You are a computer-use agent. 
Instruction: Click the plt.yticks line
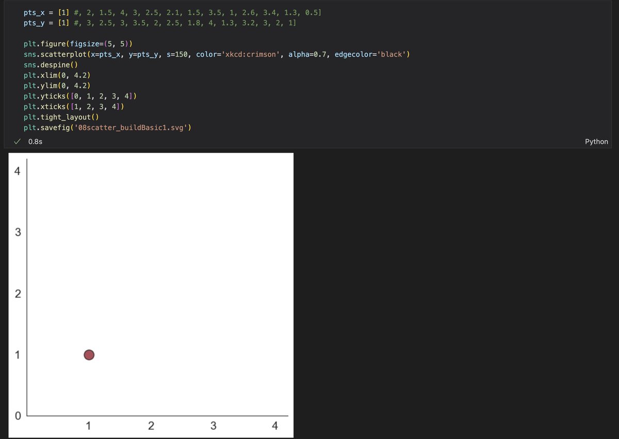[80, 96]
